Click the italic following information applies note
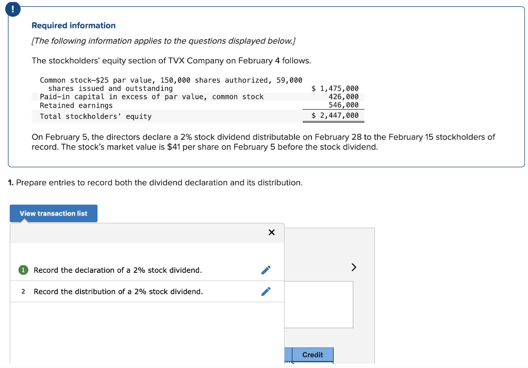The width and height of the screenshot is (528, 368). [163, 41]
